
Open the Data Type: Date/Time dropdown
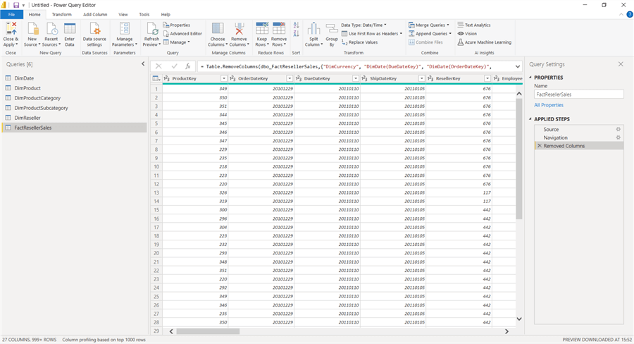tap(363, 25)
